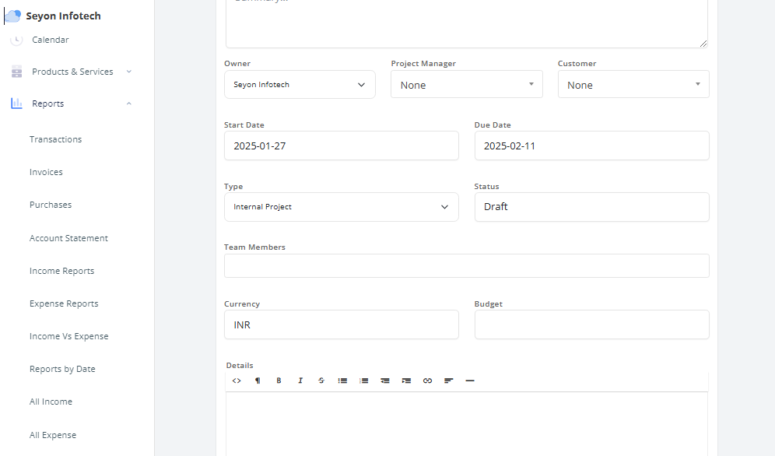Apply strikethrough formatting in Details editor
Viewport: 775px width, 456px height.
click(321, 381)
